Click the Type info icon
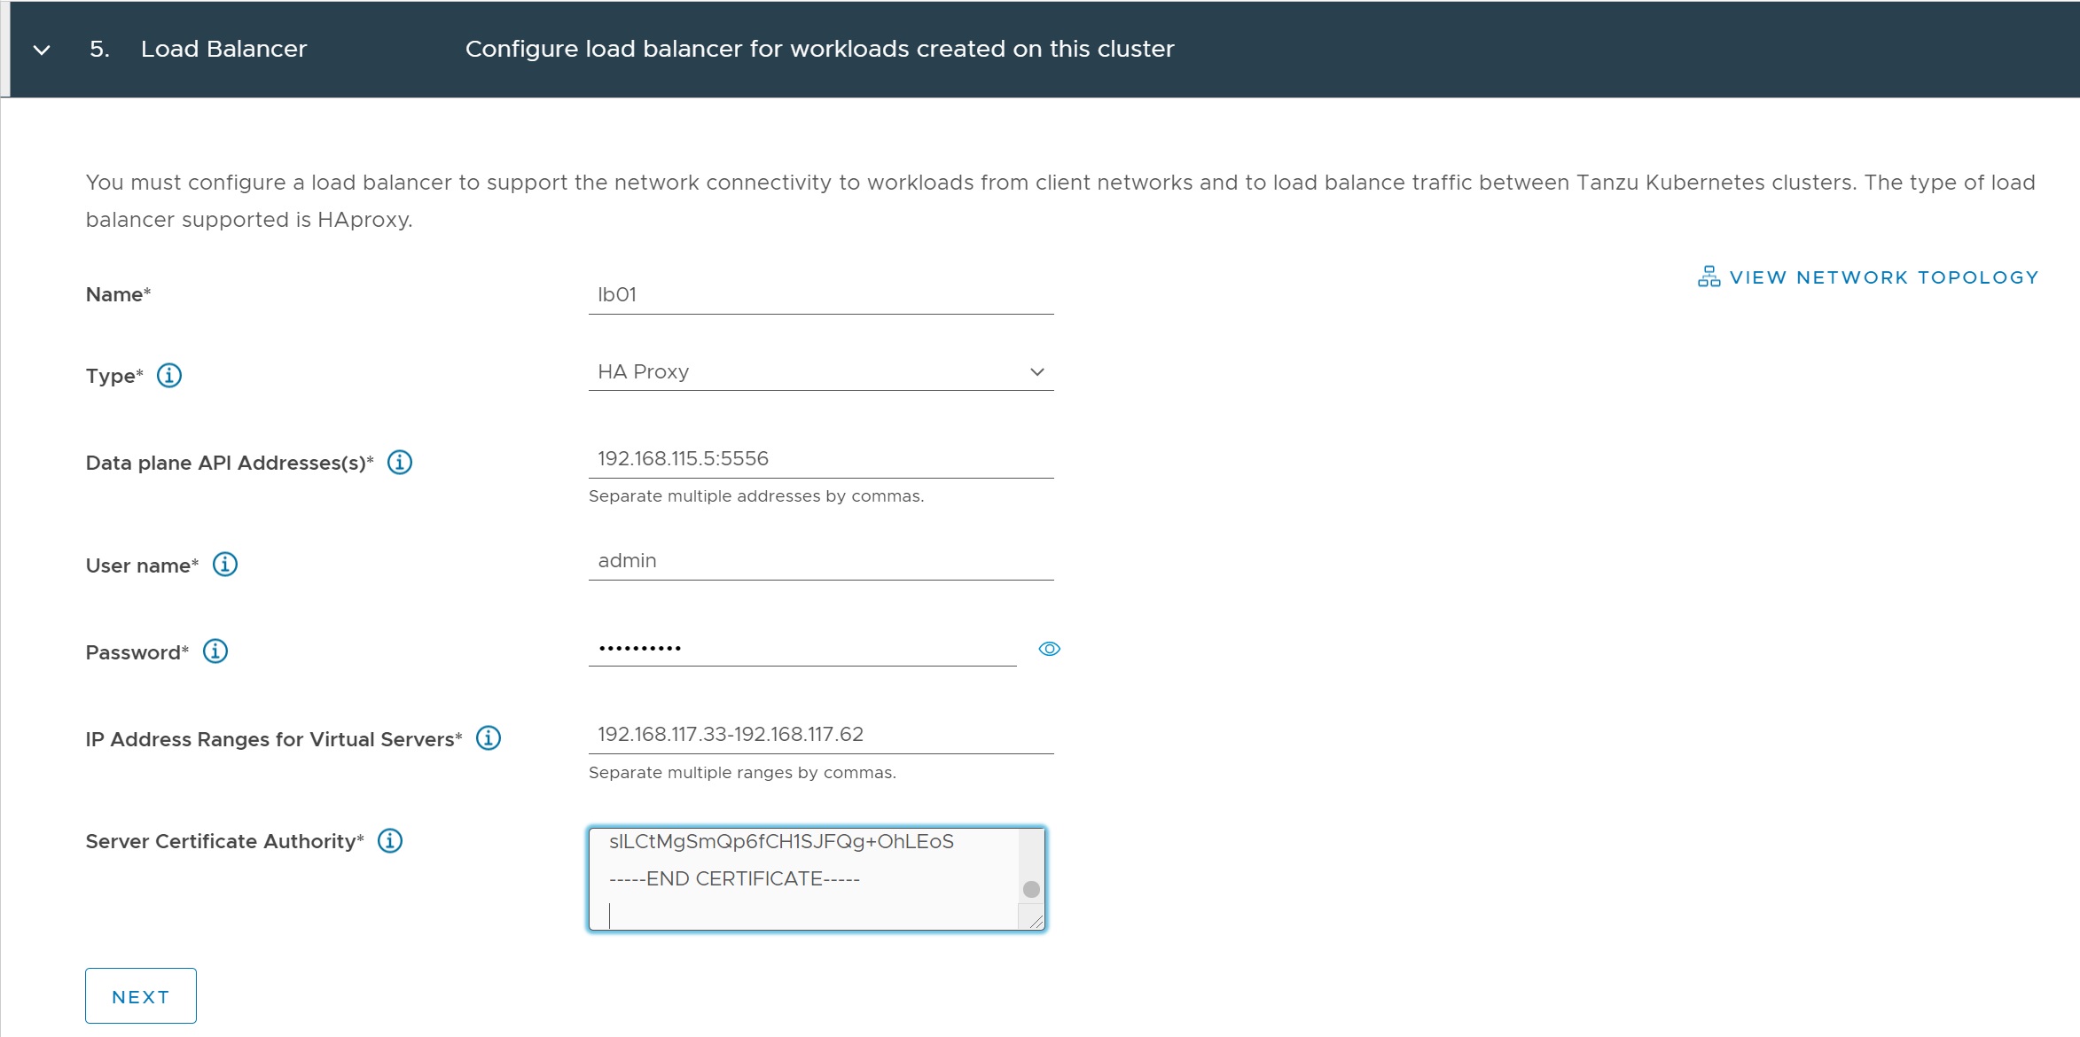This screenshot has height=1037, width=2080. [169, 376]
